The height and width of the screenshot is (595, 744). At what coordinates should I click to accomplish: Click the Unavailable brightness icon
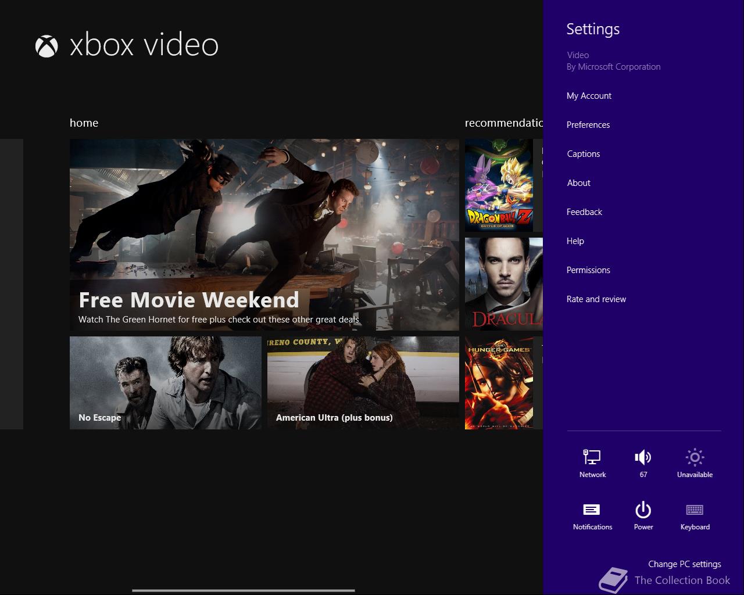coord(695,457)
